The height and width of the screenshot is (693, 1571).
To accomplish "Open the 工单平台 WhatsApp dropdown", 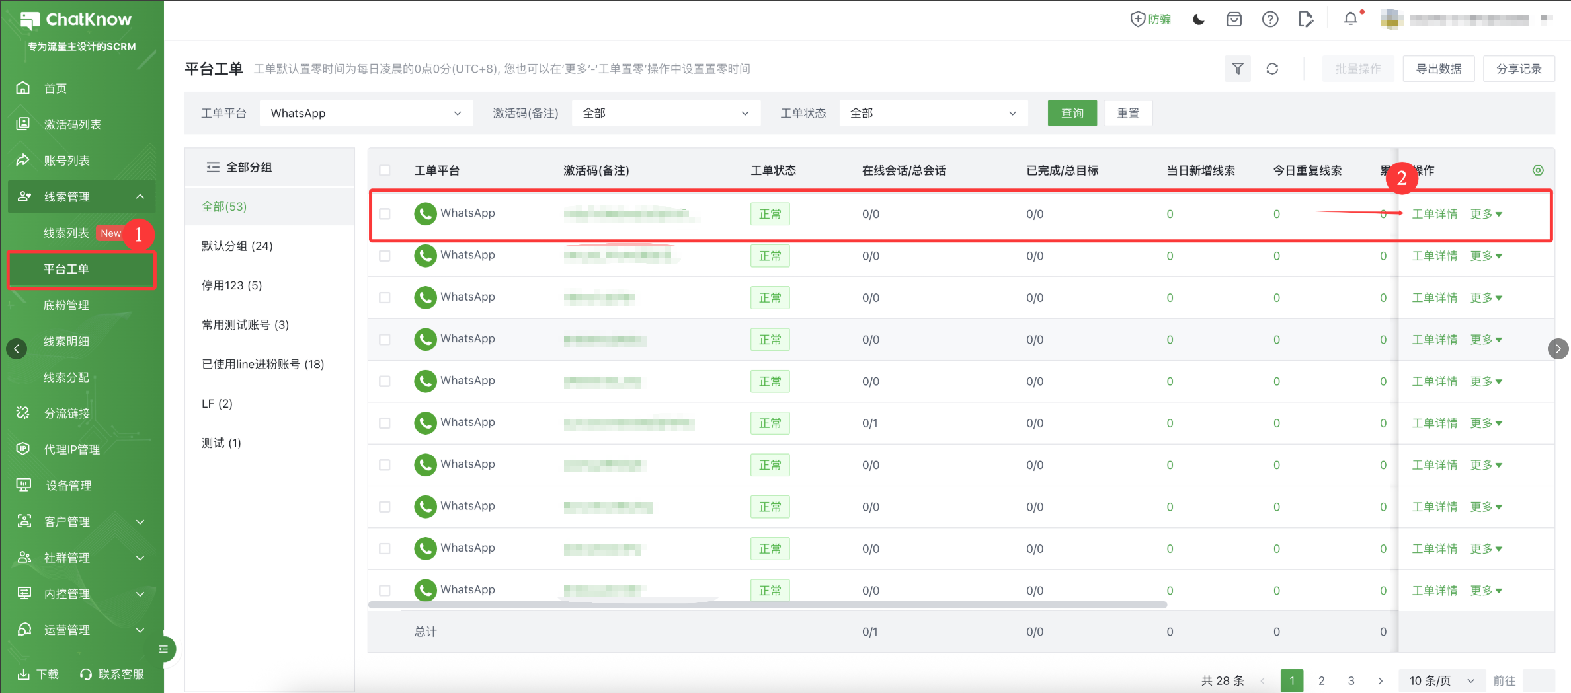I will (366, 113).
